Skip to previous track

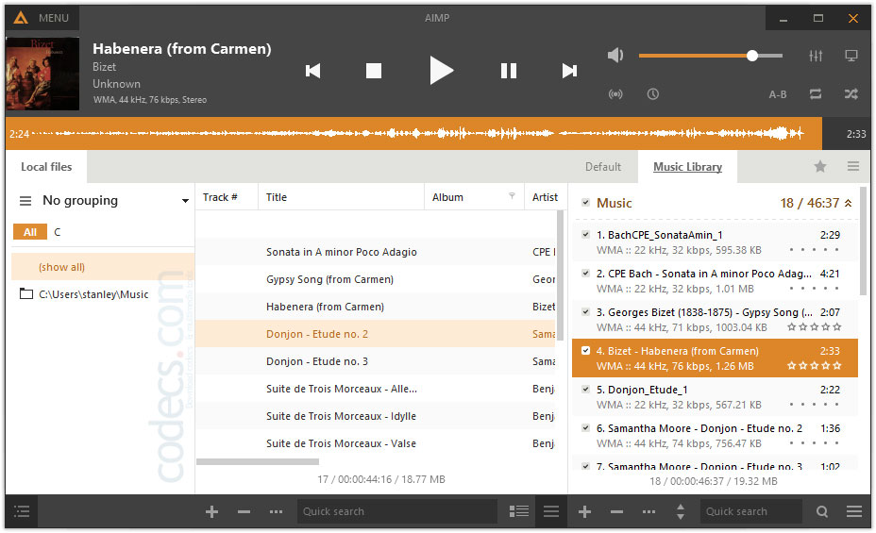pos(312,71)
